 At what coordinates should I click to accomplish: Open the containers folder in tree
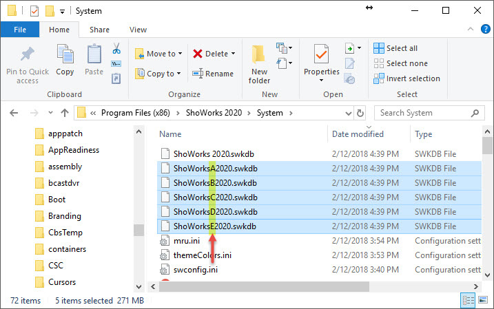tap(61, 249)
